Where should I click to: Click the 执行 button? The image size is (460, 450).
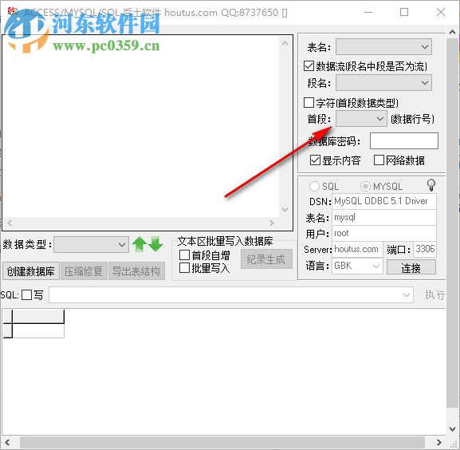point(434,294)
